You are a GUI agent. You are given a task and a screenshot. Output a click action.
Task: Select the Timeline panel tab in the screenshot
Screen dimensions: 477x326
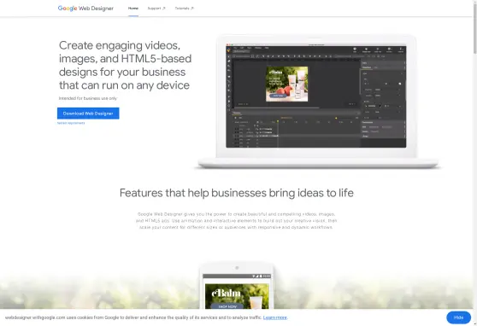pyautogui.click(x=237, y=113)
